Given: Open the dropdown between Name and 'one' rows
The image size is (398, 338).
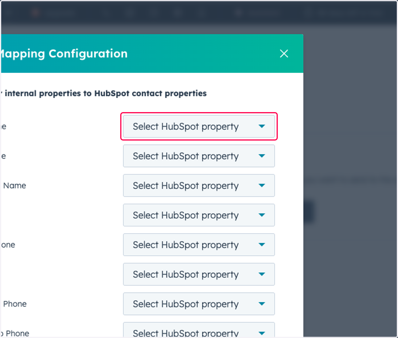Looking at the screenshot, I should pyautogui.click(x=199, y=215).
